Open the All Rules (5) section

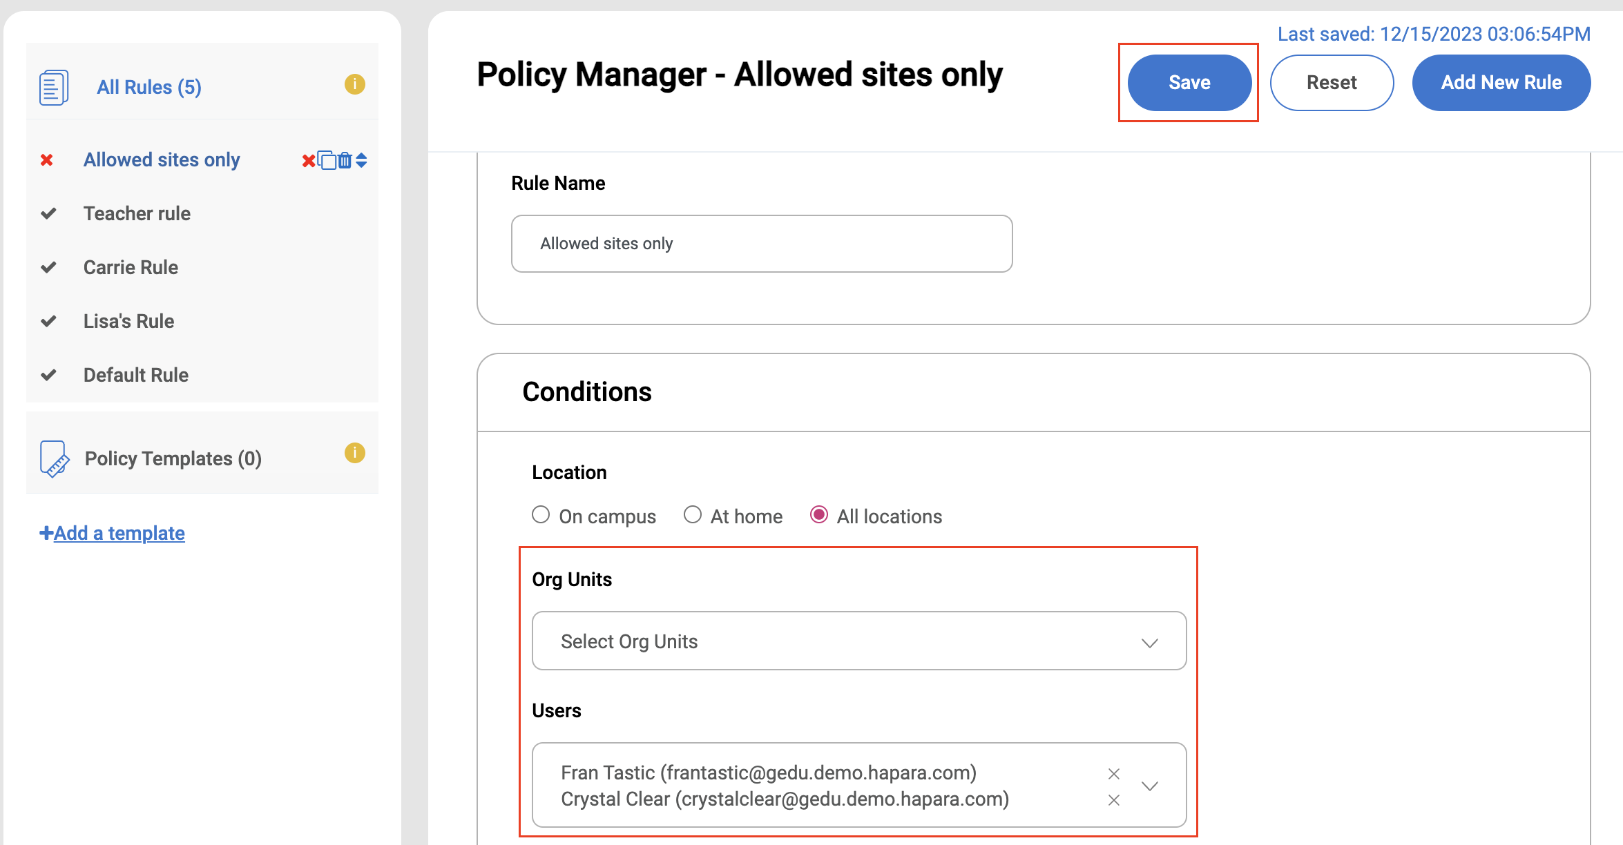[149, 88]
